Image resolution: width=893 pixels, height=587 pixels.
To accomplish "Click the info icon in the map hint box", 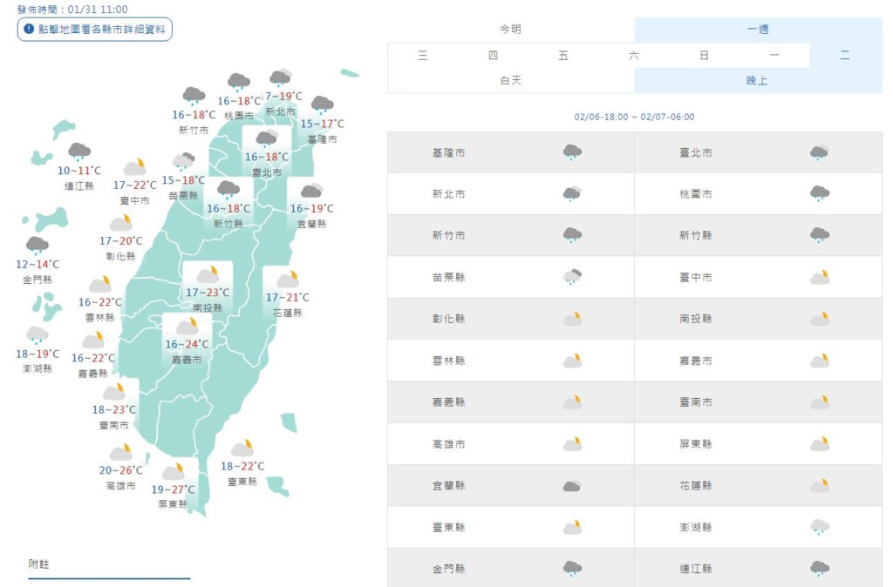I will coord(28,29).
